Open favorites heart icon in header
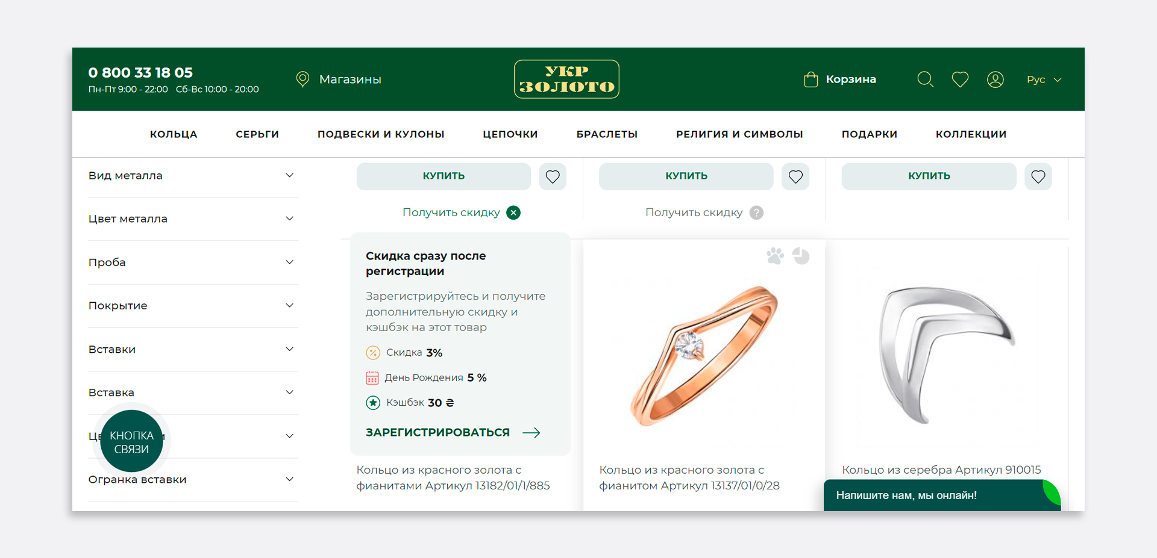The image size is (1157, 558). pyautogui.click(x=960, y=79)
